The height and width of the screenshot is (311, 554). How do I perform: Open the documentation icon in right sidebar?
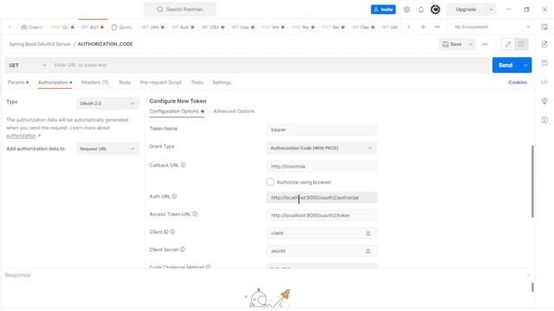(544, 44)
